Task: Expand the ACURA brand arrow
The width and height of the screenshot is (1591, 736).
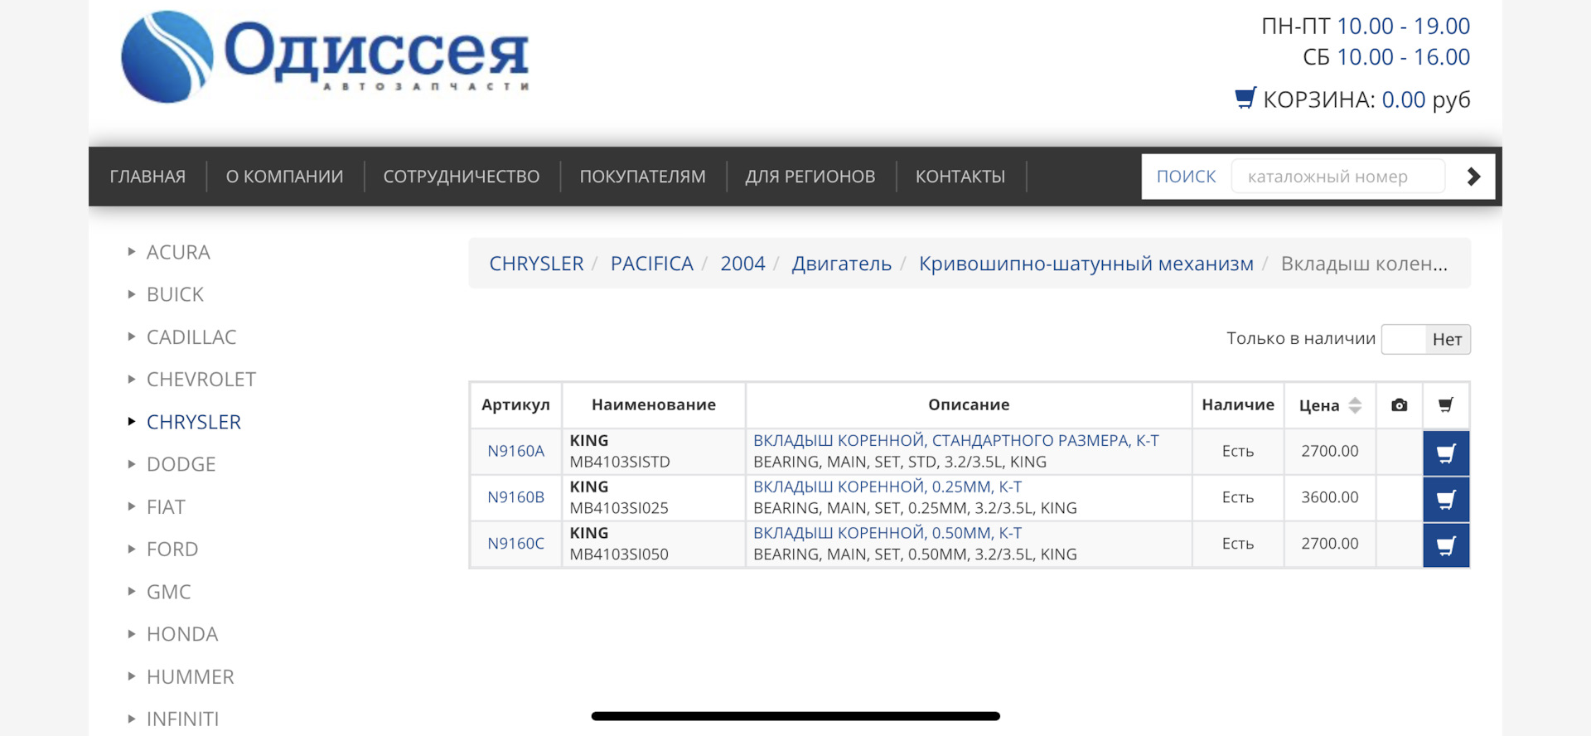Action: [x=131, y=252]
